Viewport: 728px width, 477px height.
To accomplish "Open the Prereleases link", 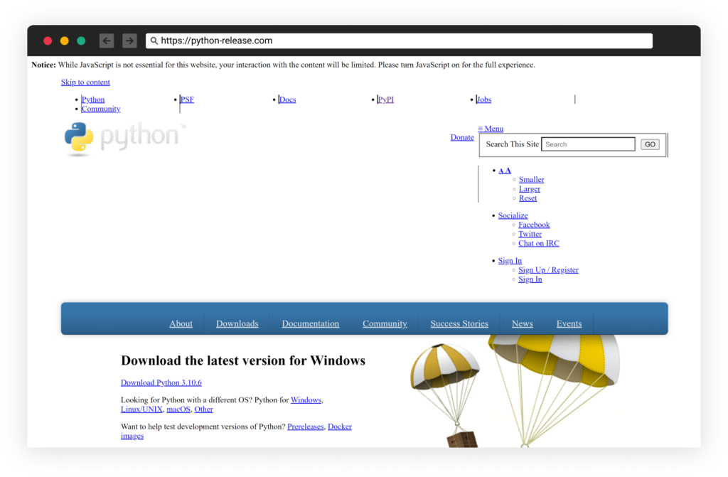I will tap(306, 427).
